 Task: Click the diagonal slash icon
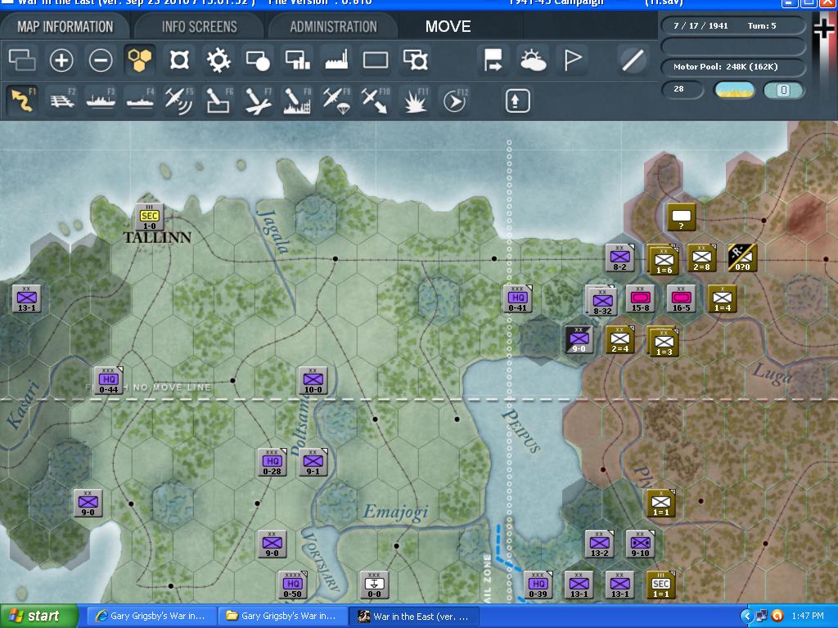click(x=633, y=60)
